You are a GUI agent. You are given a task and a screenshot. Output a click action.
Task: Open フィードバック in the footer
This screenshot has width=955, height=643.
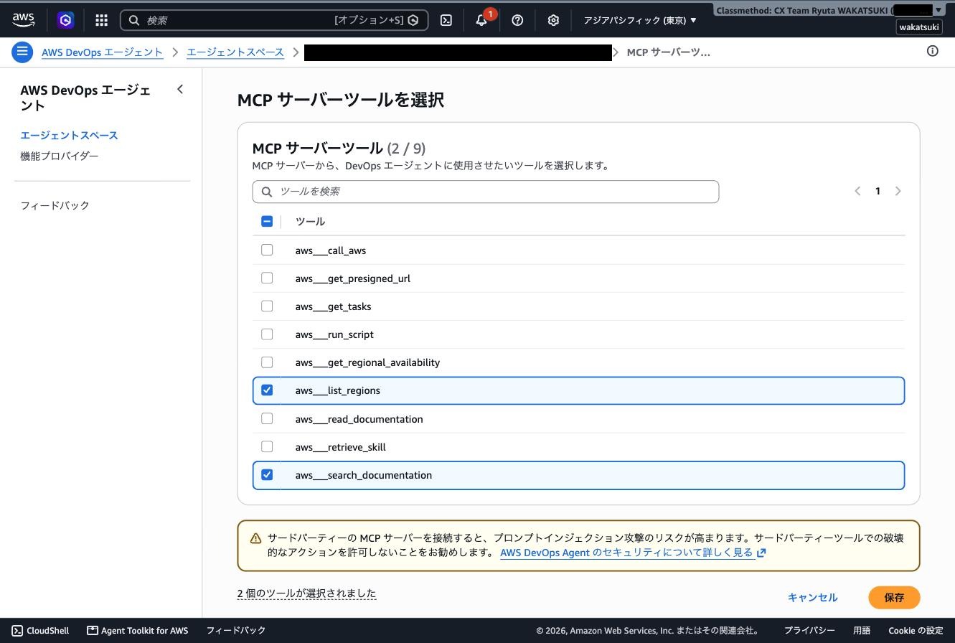(x=236, y=631)
